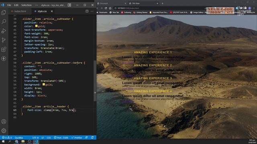Go forward in the browser
Image resolution: width=257 pixels, height=144 pixels.
pyautogui.click(x=102, y=8)
